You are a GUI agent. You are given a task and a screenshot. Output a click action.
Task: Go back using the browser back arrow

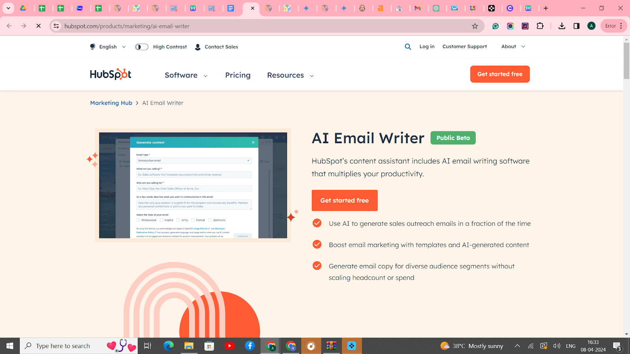pos(9,26)
